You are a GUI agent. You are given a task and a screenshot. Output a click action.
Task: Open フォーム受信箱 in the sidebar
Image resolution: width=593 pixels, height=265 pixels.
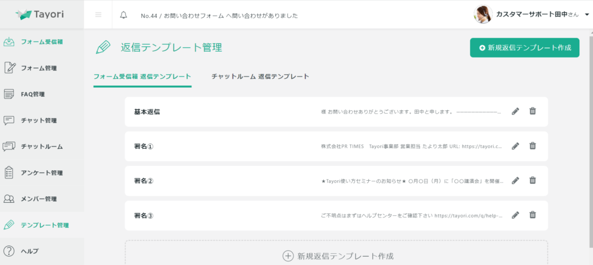point(42,41)
